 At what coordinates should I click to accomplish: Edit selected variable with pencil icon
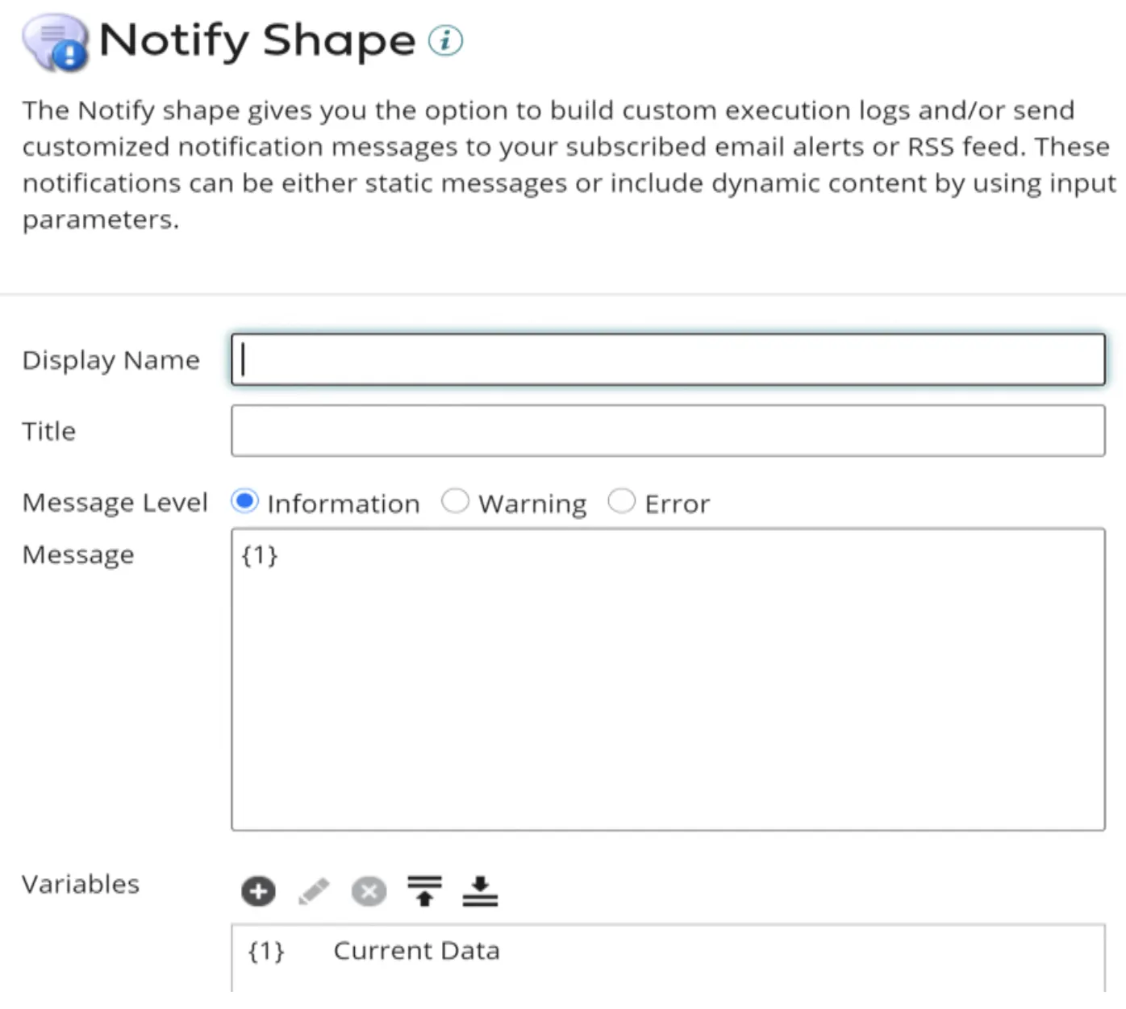tap(314, 891)
